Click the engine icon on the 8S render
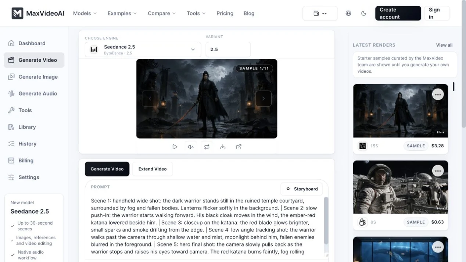This screenshot has height=262, width=466. 363,222
